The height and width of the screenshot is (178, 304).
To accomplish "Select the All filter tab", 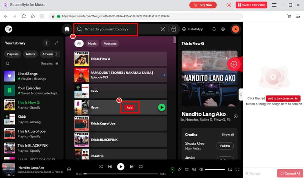I will (x=79, y=44).
